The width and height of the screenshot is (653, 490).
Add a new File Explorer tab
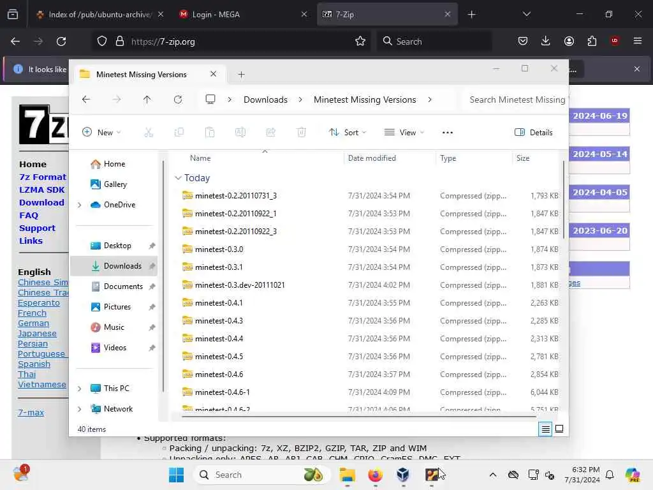click(241, 75)
